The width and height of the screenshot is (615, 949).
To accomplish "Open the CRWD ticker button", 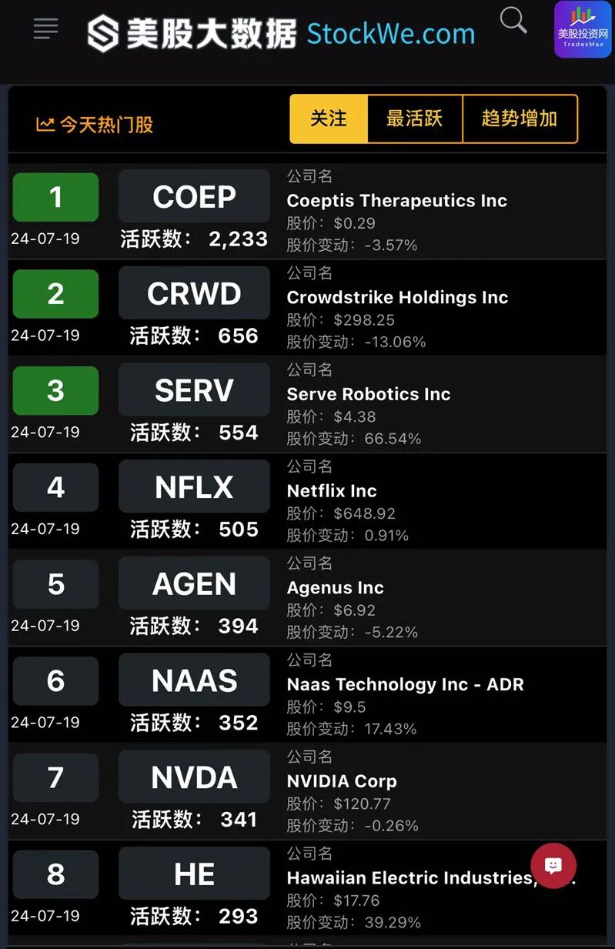I will pos(194,294).
